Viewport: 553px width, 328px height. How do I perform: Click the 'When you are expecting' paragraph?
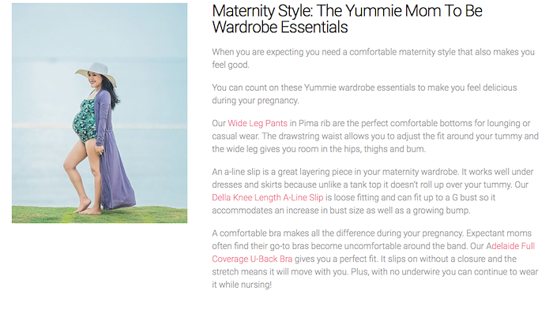click(373, 58)
